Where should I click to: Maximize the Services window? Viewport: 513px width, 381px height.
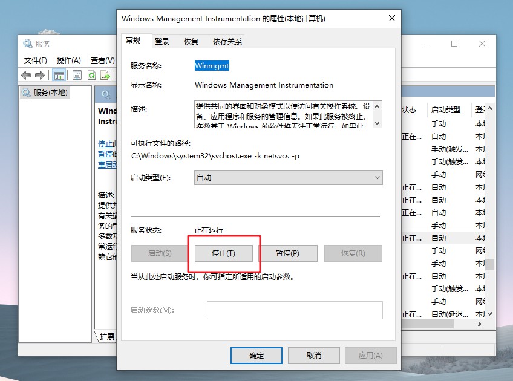(454, 44)
